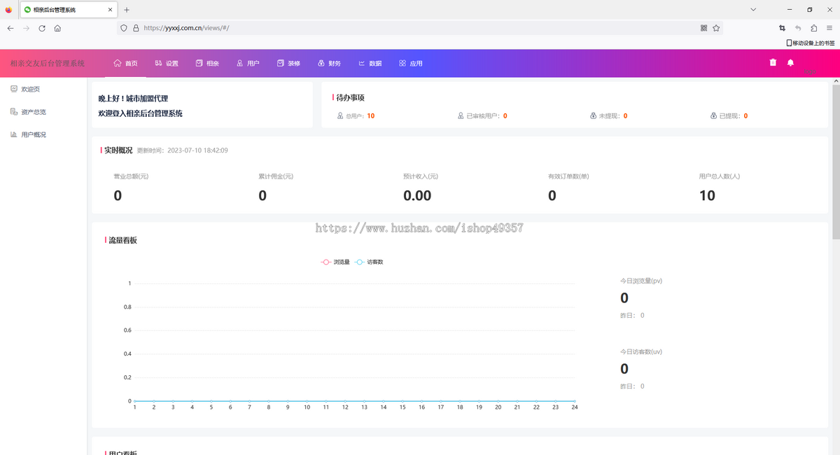Toggle the 浏览量 legend in traffic chart
The width and height of the screenshot is (840, 455).
(x=334, y=260)
